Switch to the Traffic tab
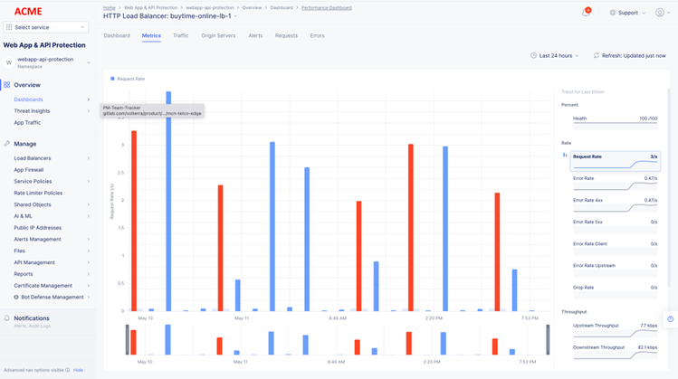The width and height of the screenshot is (678, 379). [181, 36]
